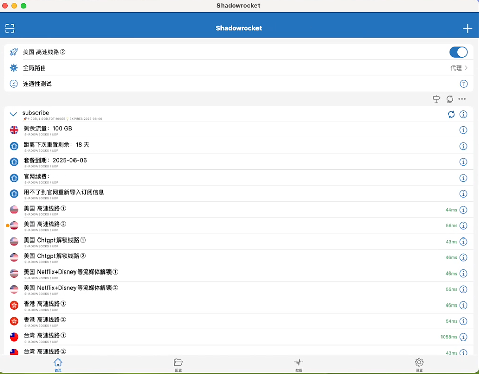
Task: Click the QR code scan icon
Action: 10,28
